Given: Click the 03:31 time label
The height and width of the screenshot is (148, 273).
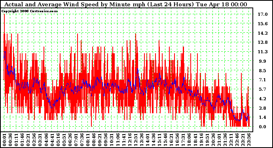Looking at the screenshot, I should click(40, 140).
